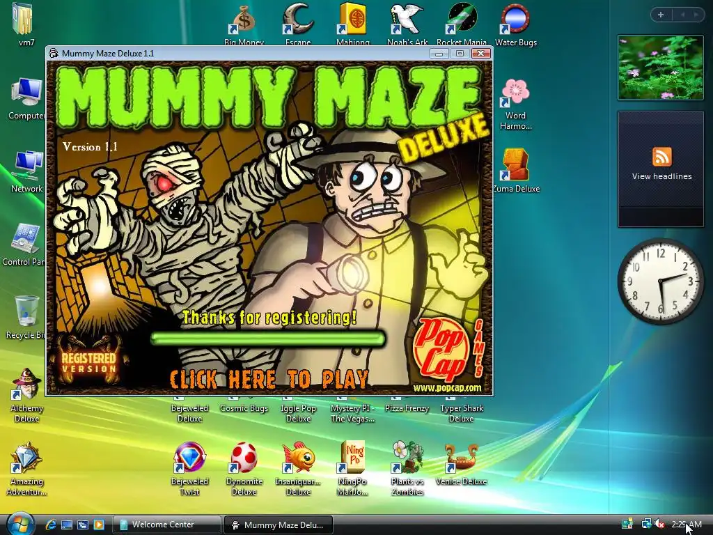Click the sidebar add gadgets plus button

[x=661, y=15]
